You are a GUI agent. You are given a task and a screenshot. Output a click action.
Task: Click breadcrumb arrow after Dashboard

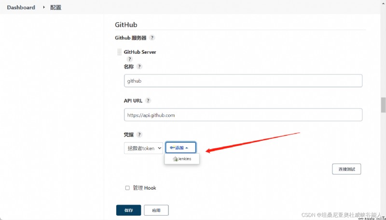coord(44,7)
